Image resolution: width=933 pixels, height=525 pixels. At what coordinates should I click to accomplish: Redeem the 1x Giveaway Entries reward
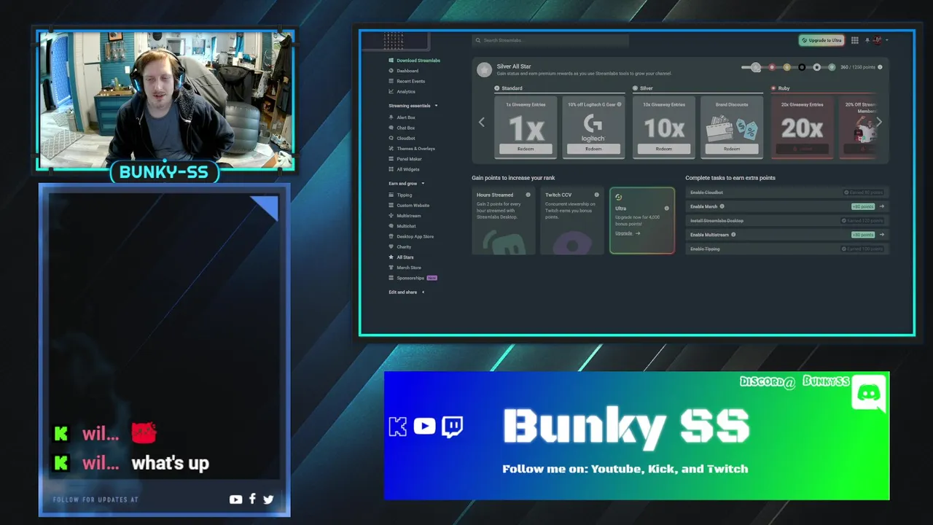click(526, 149)
